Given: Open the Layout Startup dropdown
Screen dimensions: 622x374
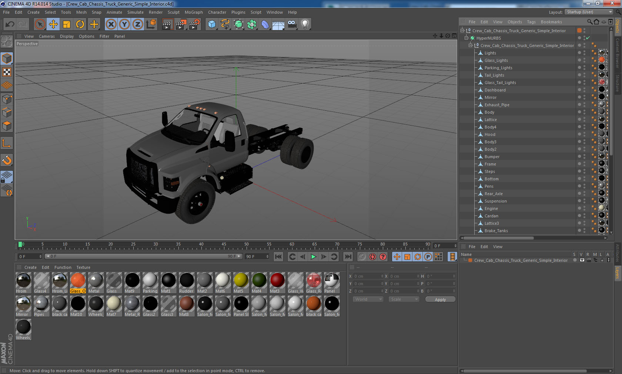Looking at the screenshot, I should click(x=589, y=12).
